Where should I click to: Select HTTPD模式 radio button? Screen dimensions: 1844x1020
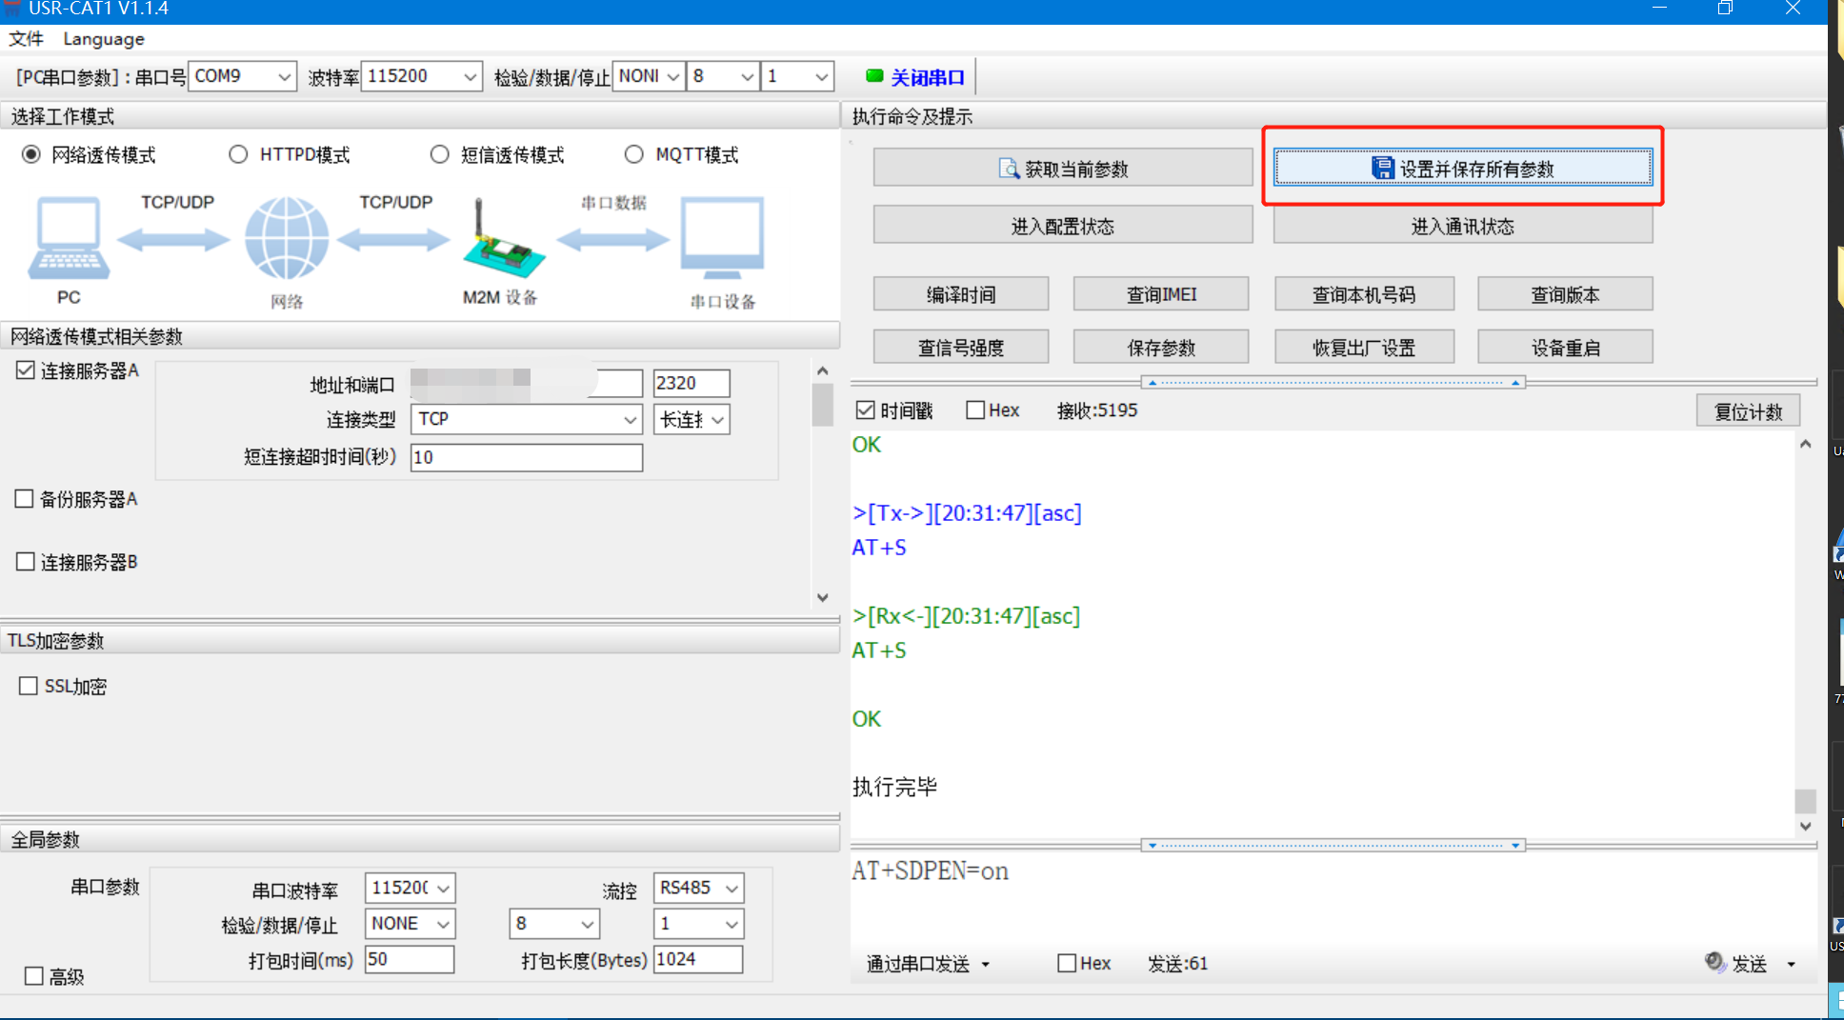click(238, 154)
